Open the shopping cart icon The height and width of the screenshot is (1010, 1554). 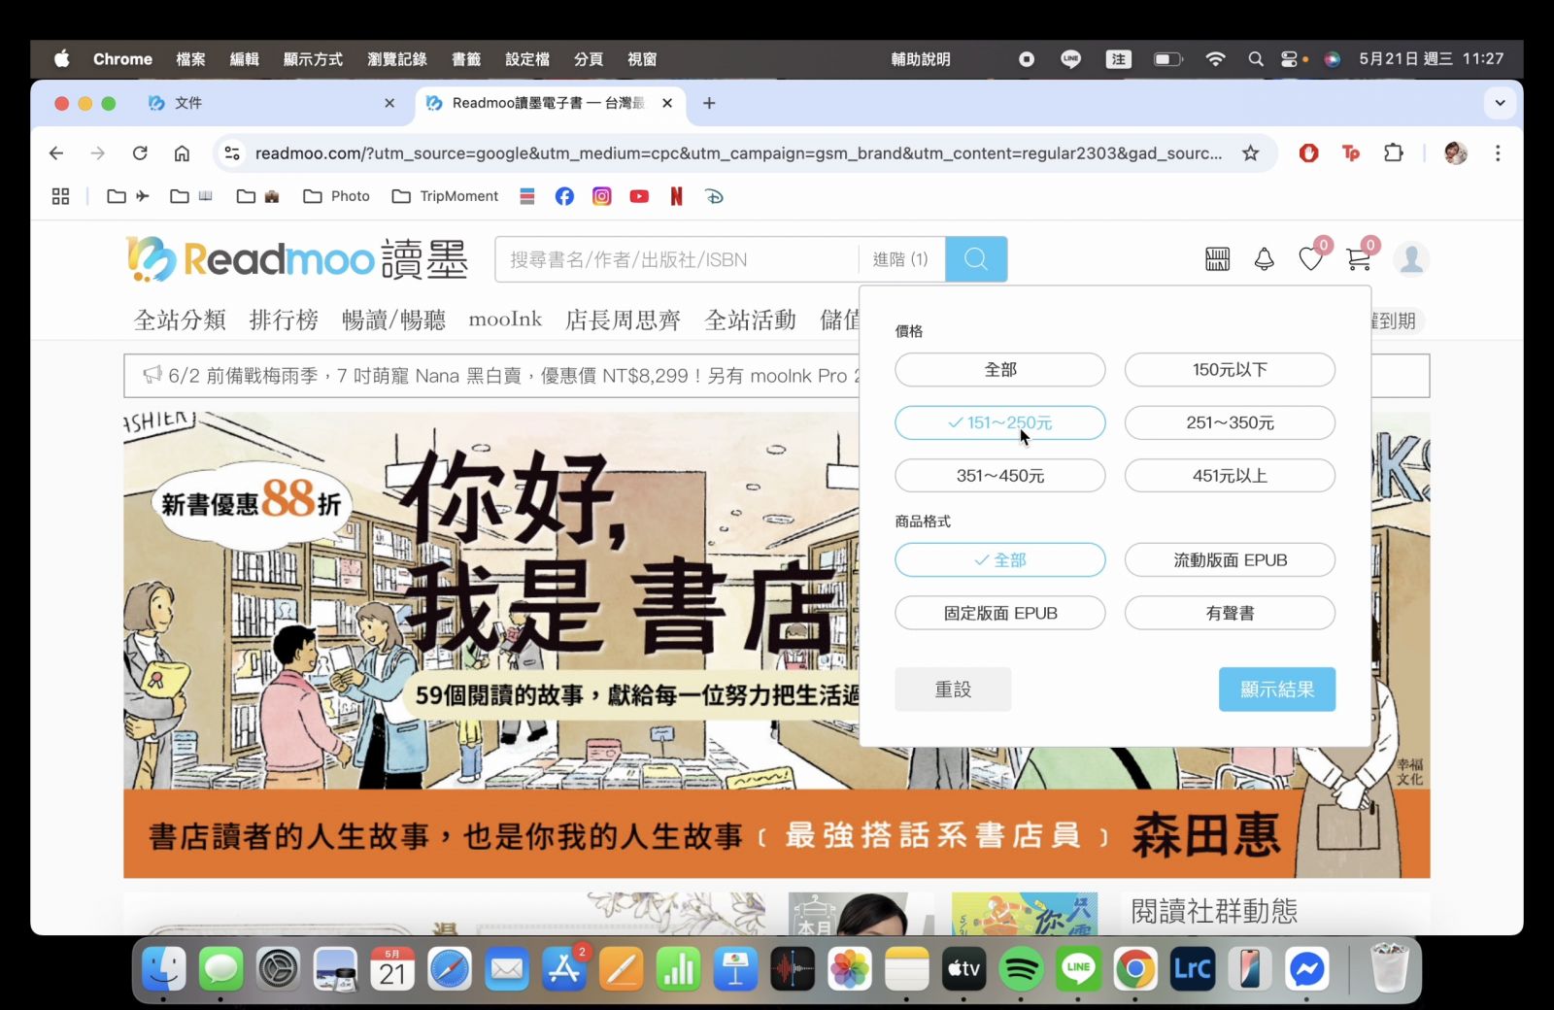pyautogui.click(x=1359, y=259)
